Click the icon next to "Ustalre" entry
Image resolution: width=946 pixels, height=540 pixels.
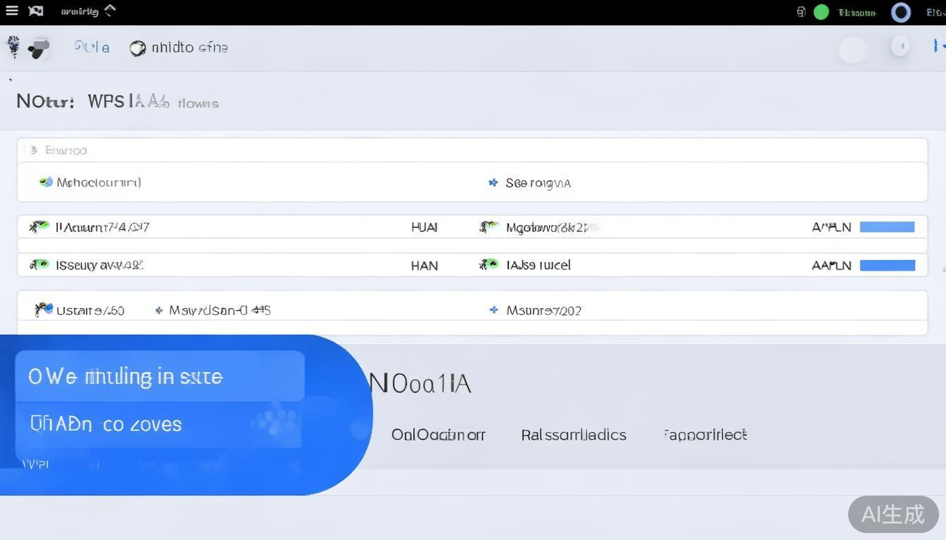44,309
